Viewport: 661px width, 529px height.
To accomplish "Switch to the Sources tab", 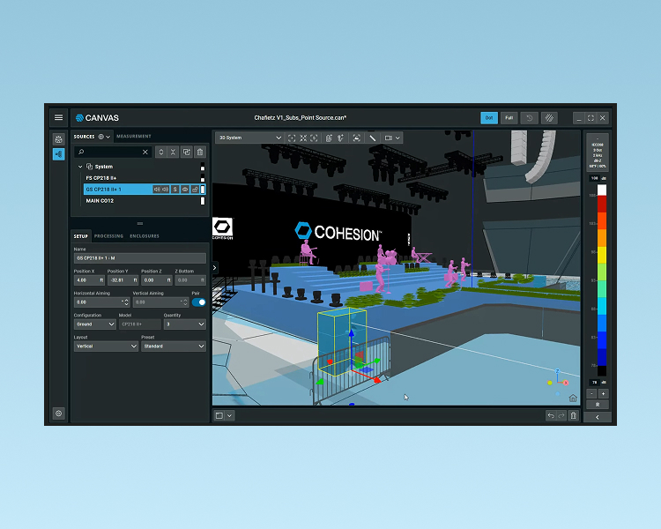I will point(85,137).
